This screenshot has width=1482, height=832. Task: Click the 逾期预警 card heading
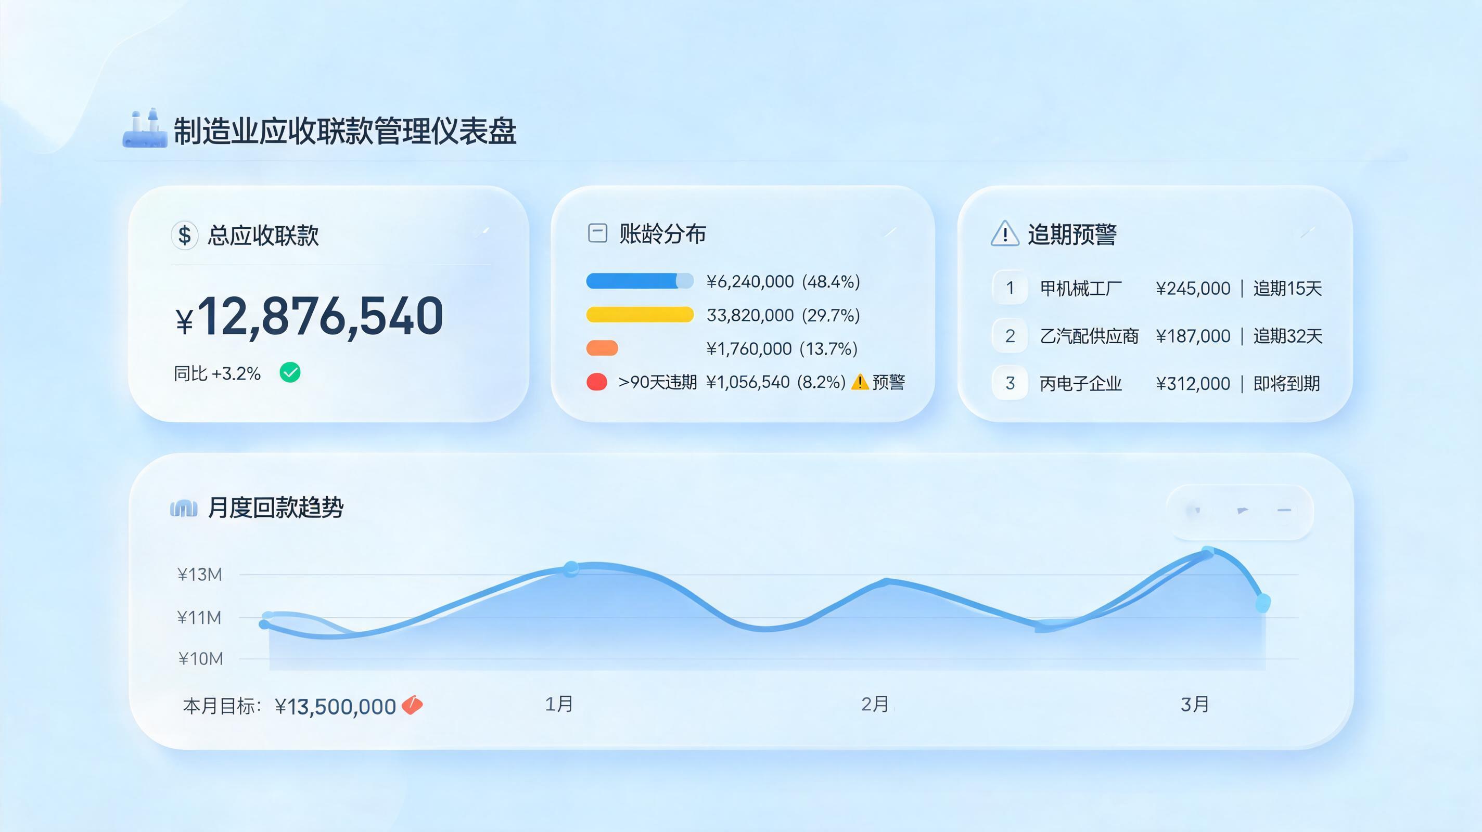[x=1072, y=234]
